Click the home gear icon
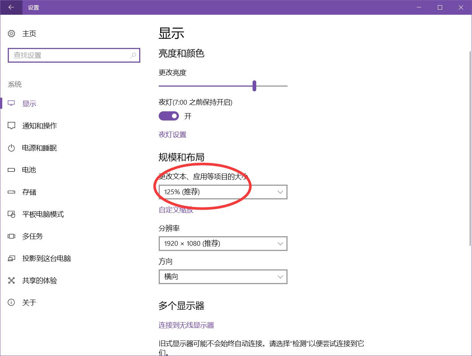 (x=11, y=34)
